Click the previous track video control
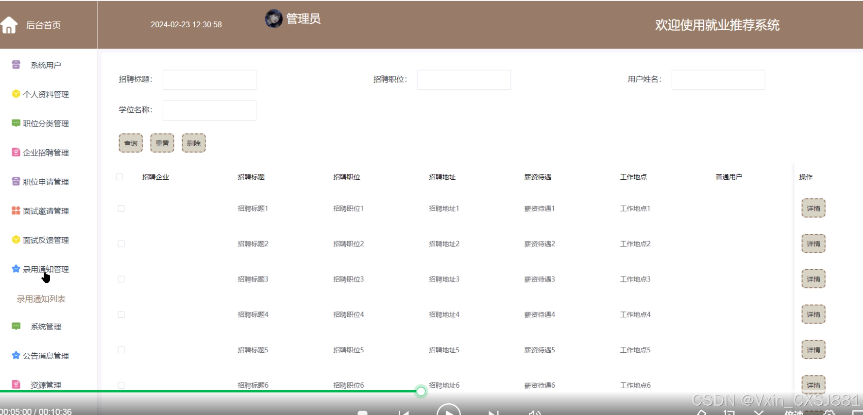This screenshot has height=415, width=863. [x=404, y=413]
